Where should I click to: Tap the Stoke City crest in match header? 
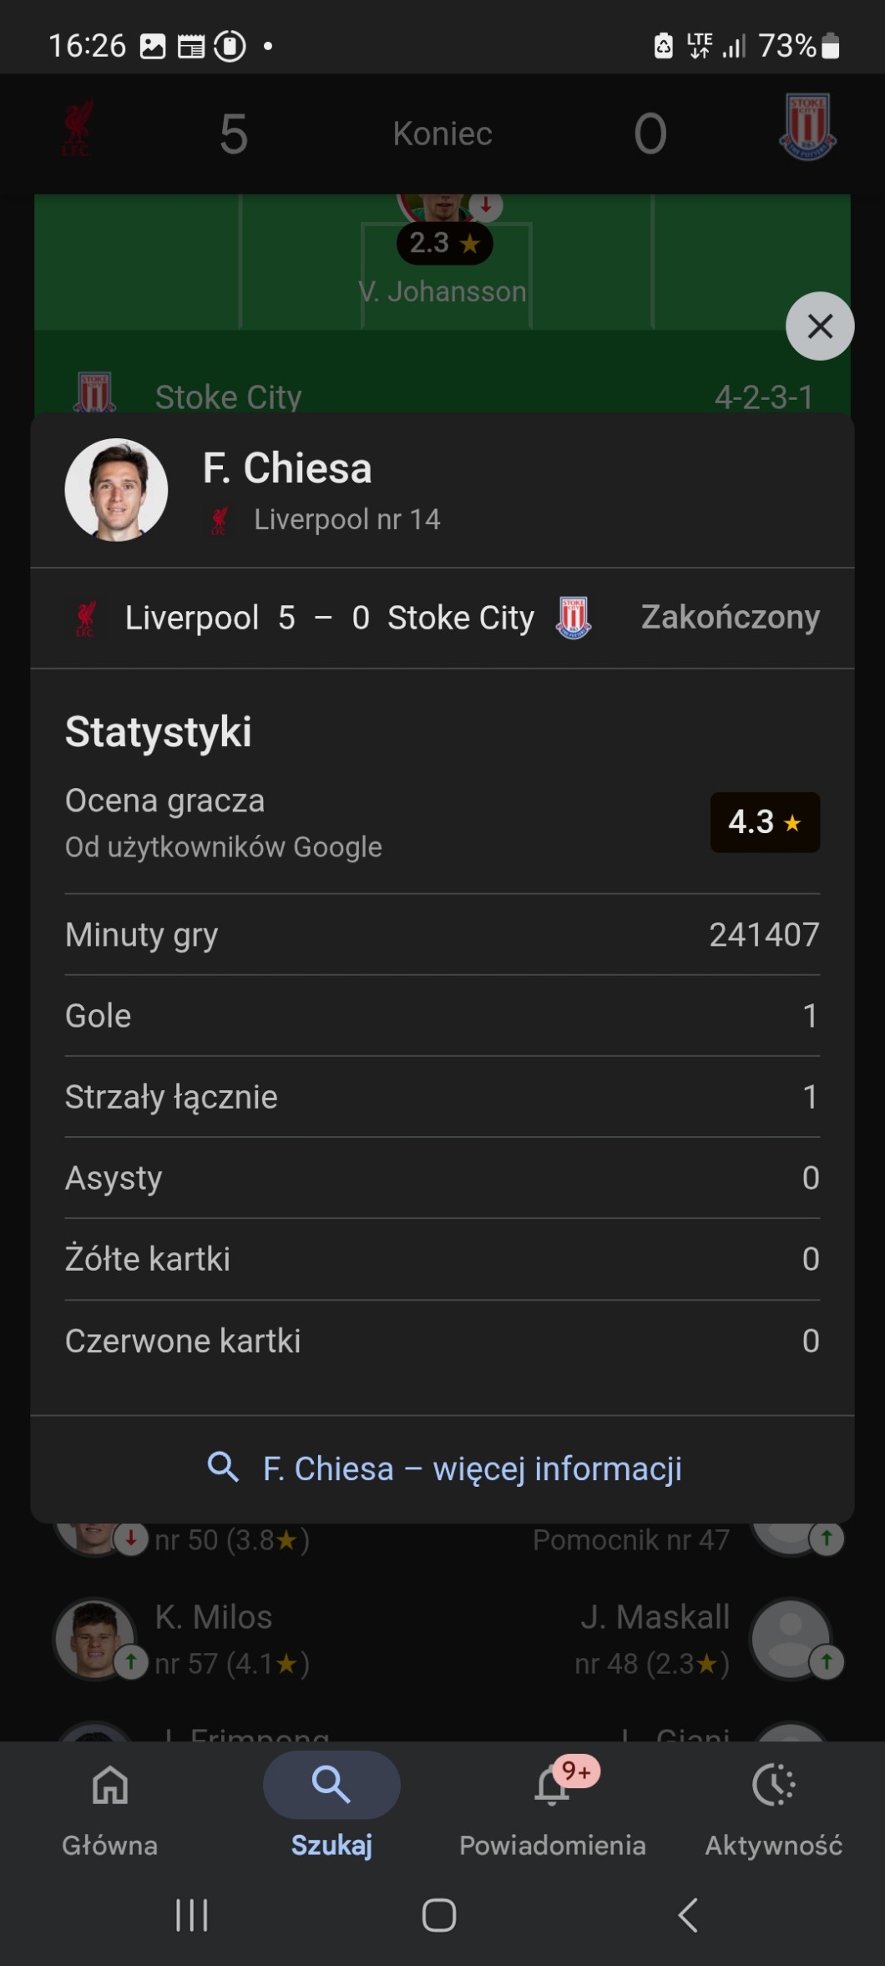(807, 127)
